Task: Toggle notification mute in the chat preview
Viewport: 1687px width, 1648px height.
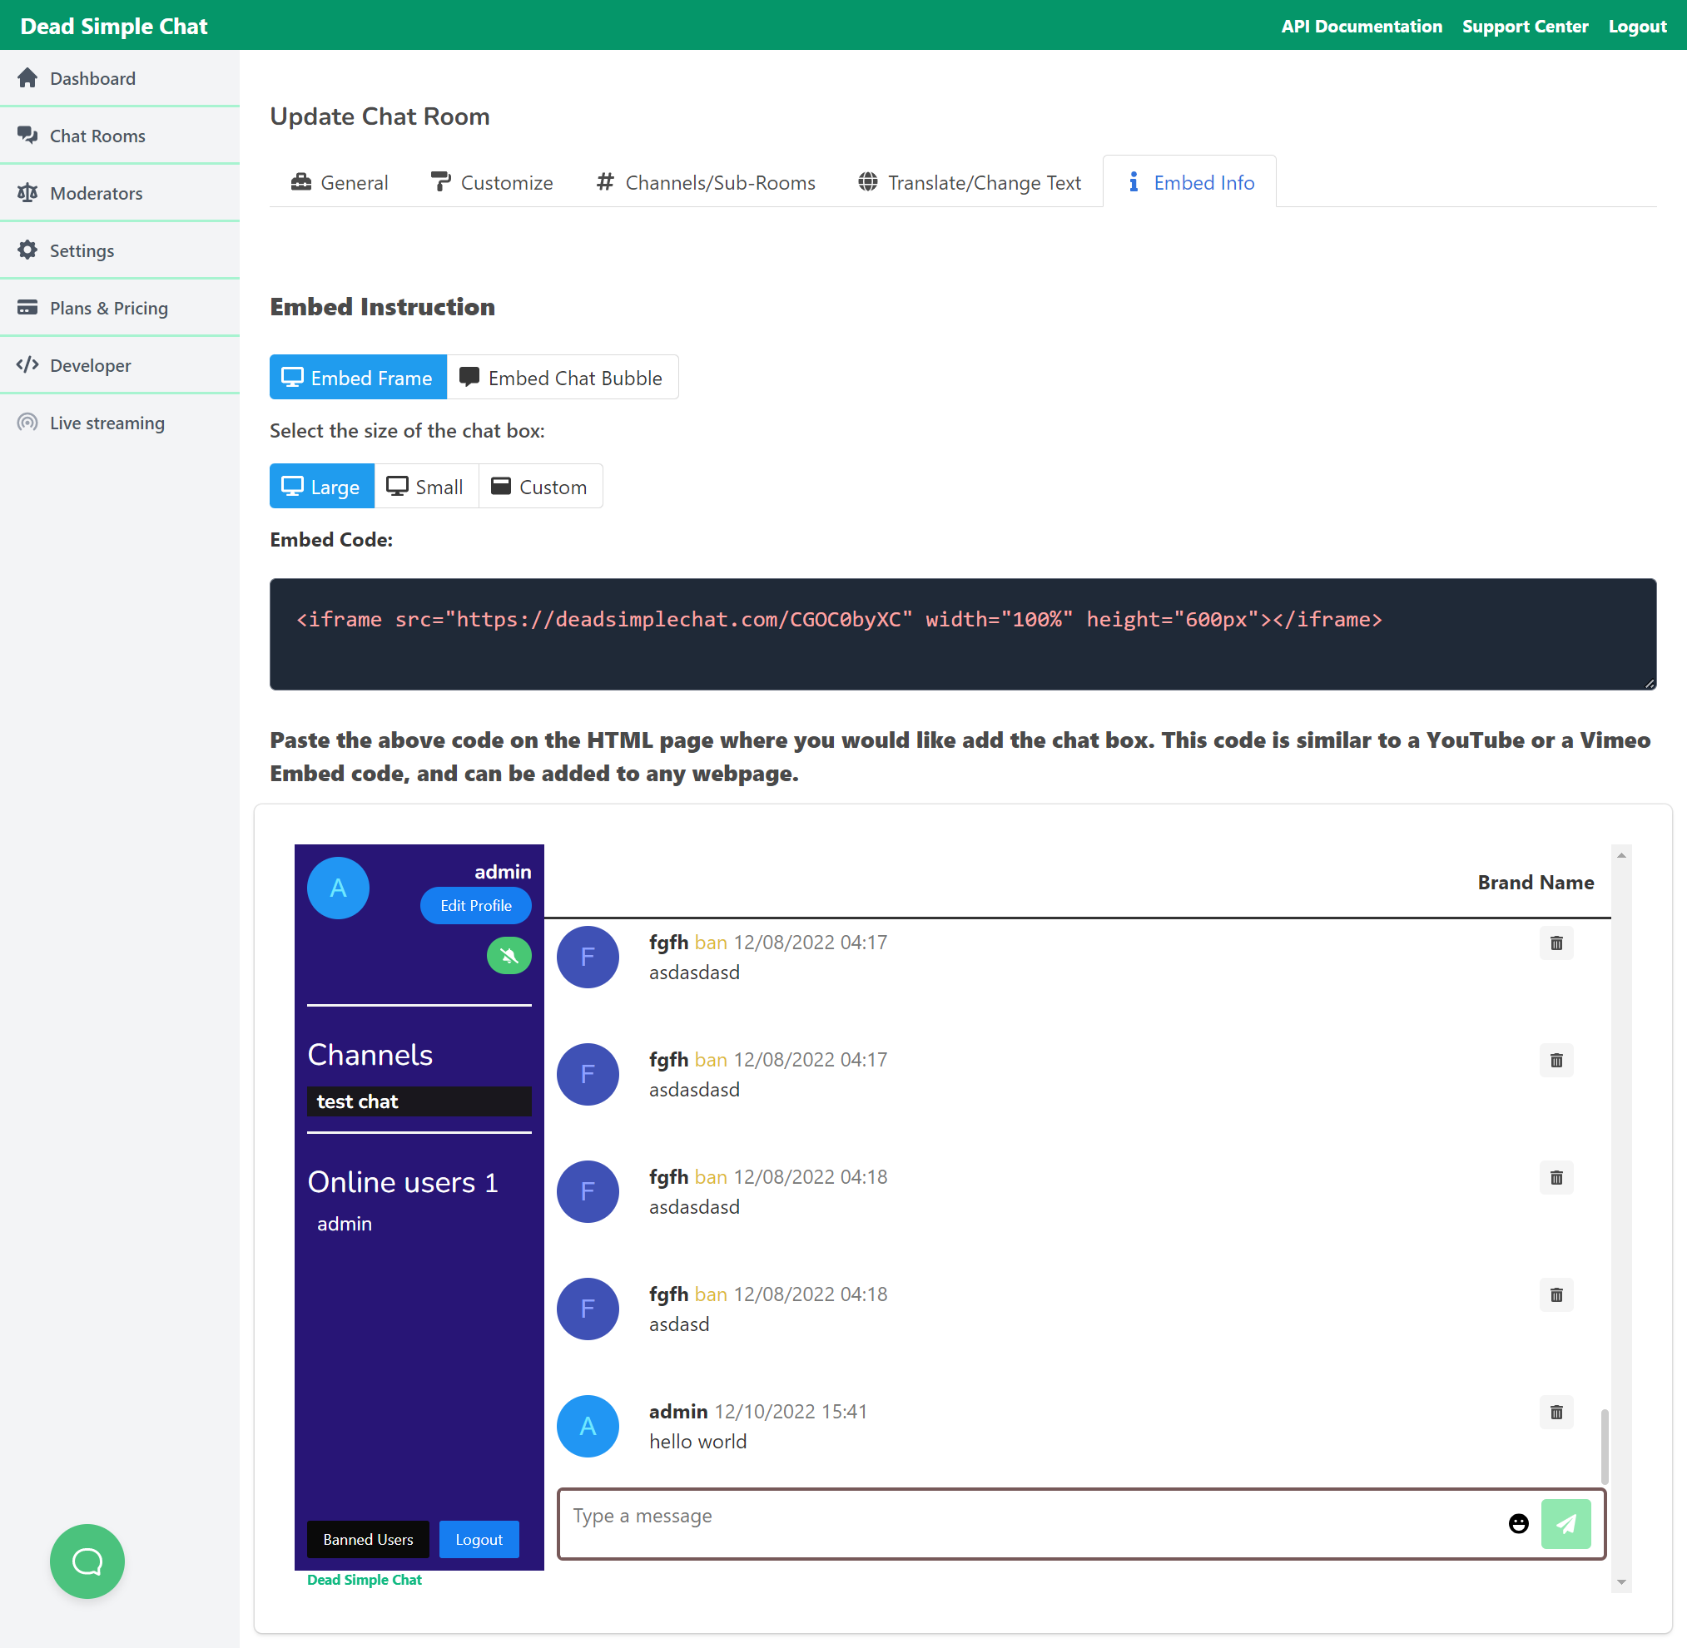Action: click(x=509, y=956)
